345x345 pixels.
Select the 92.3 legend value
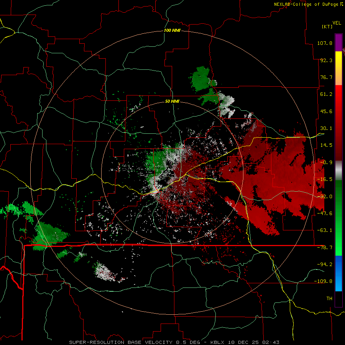pos(326,60)
